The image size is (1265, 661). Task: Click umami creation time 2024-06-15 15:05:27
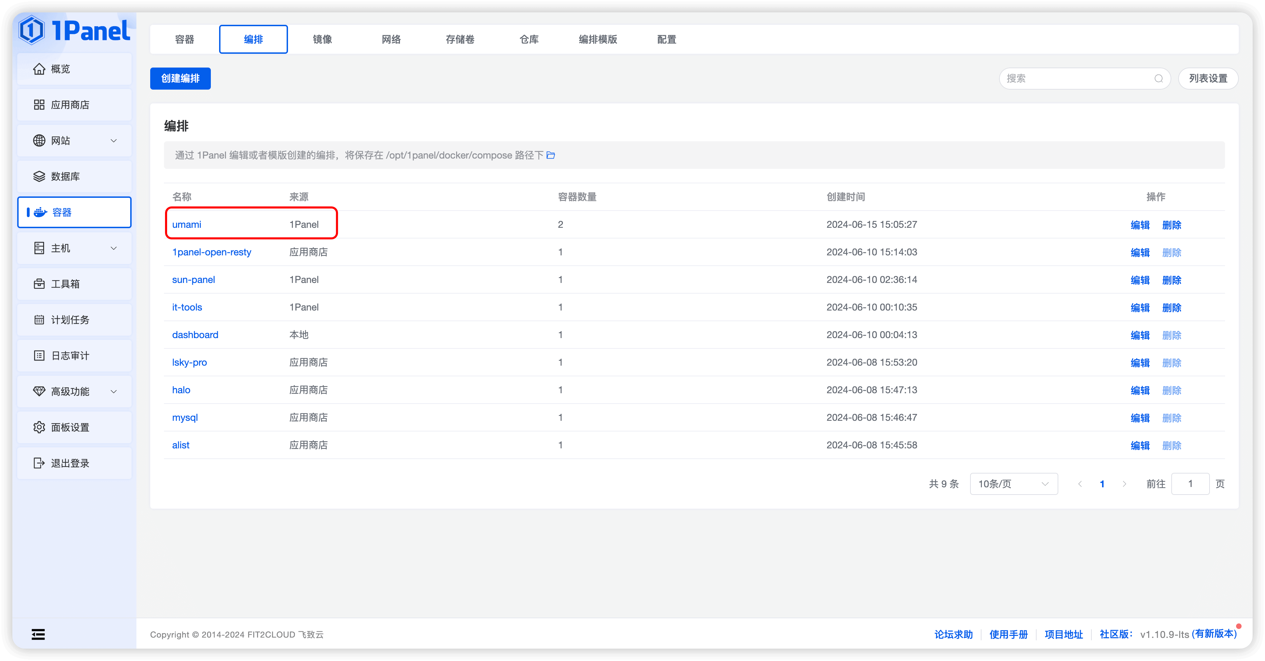pyautogui.click(x=872, y=224)
